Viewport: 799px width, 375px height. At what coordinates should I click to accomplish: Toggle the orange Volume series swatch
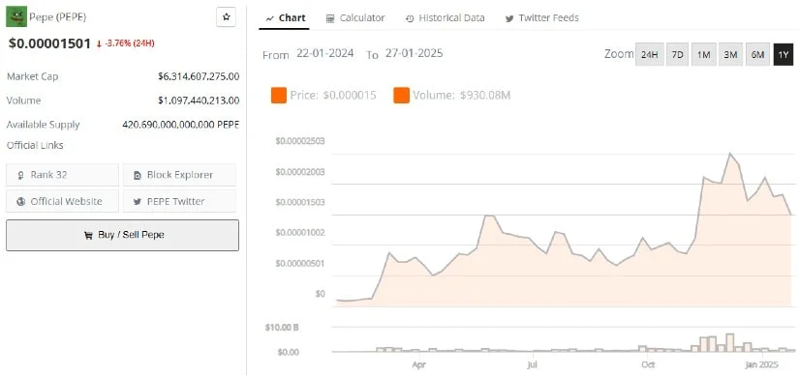402,95
